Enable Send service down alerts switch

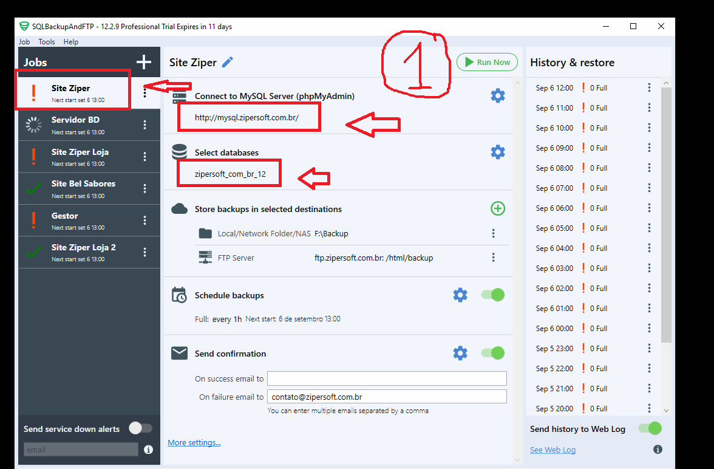pyautogui.click(x=140, y=428)
